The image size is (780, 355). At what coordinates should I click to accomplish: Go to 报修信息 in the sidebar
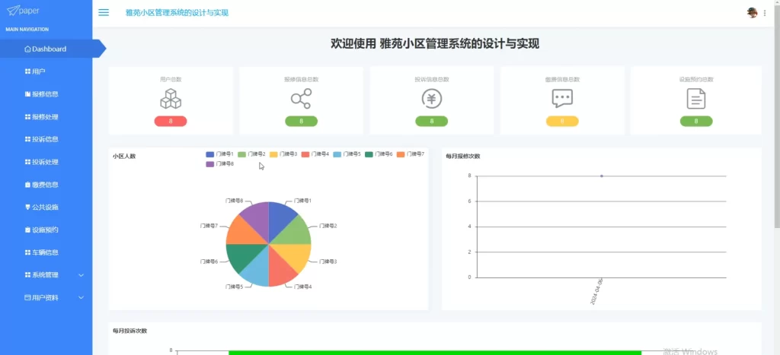coord(45,94)
